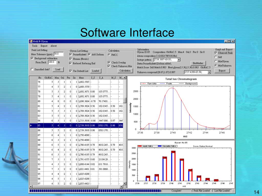The height and width of the screenshot is (196, 262).
Task: Click the table scroll up arrow
Action: (125, 78)
